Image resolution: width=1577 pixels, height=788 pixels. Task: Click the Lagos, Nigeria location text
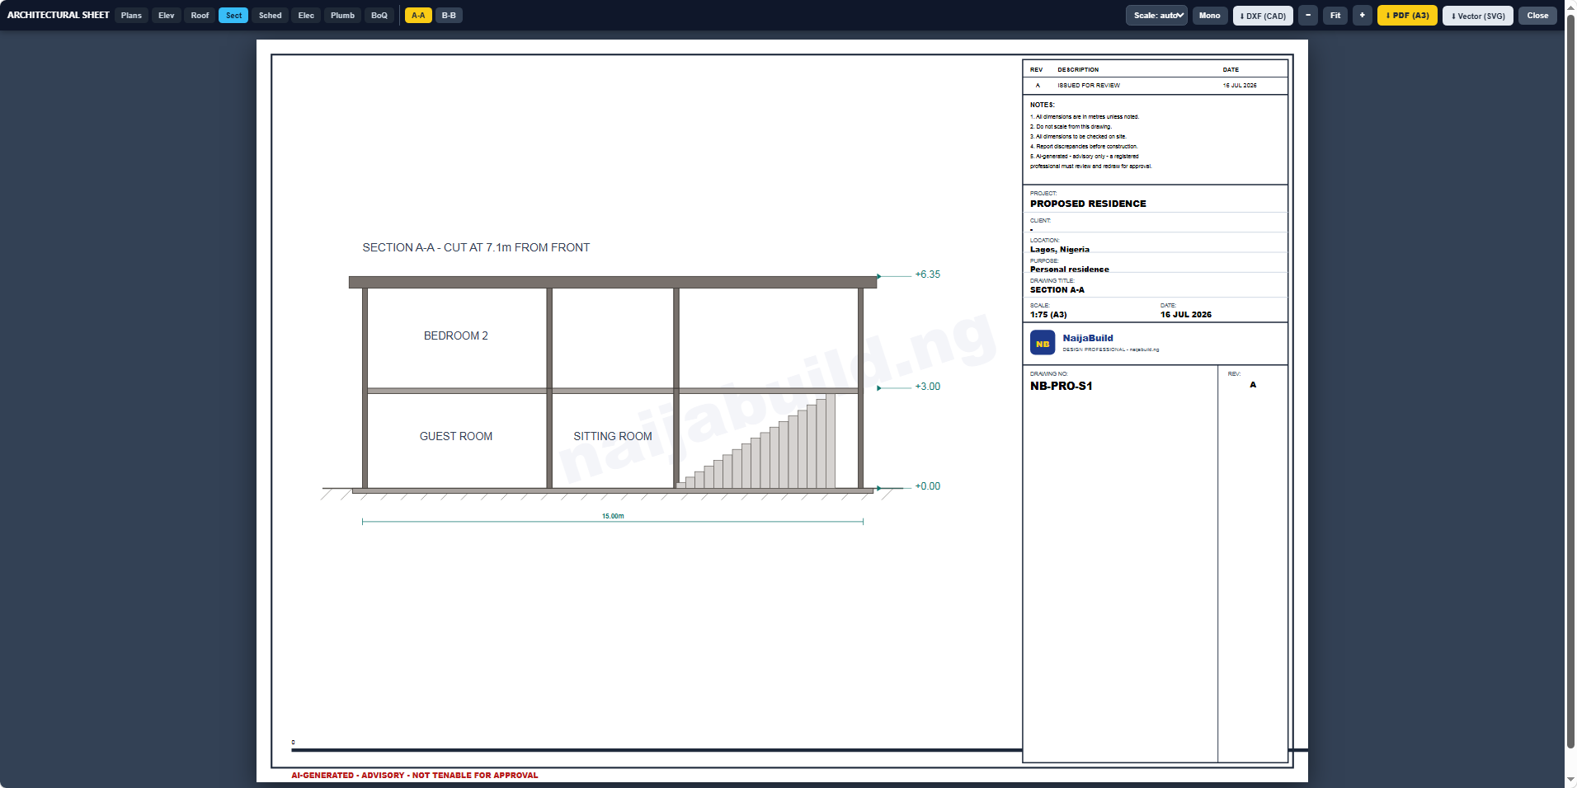[x=1060, y=249]
